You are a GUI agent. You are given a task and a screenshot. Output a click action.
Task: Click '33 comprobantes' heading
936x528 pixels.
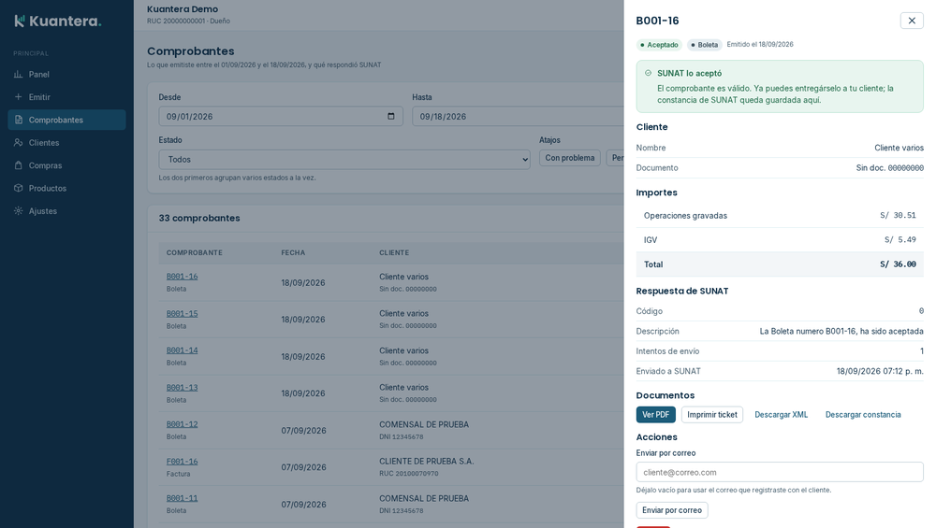pos(199,218)
